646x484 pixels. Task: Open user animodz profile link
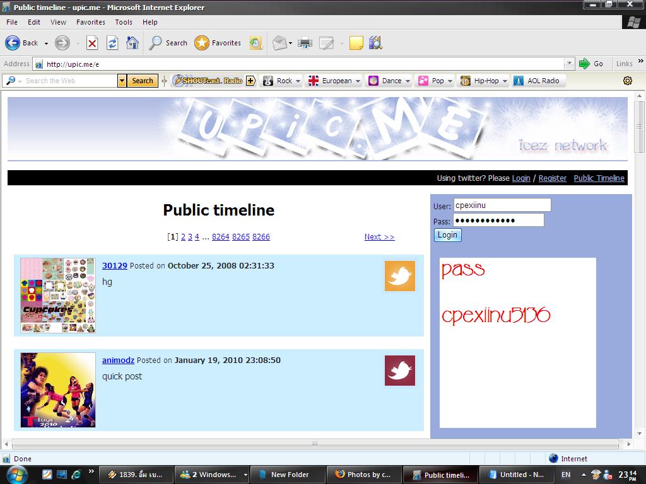click(118, 360)
